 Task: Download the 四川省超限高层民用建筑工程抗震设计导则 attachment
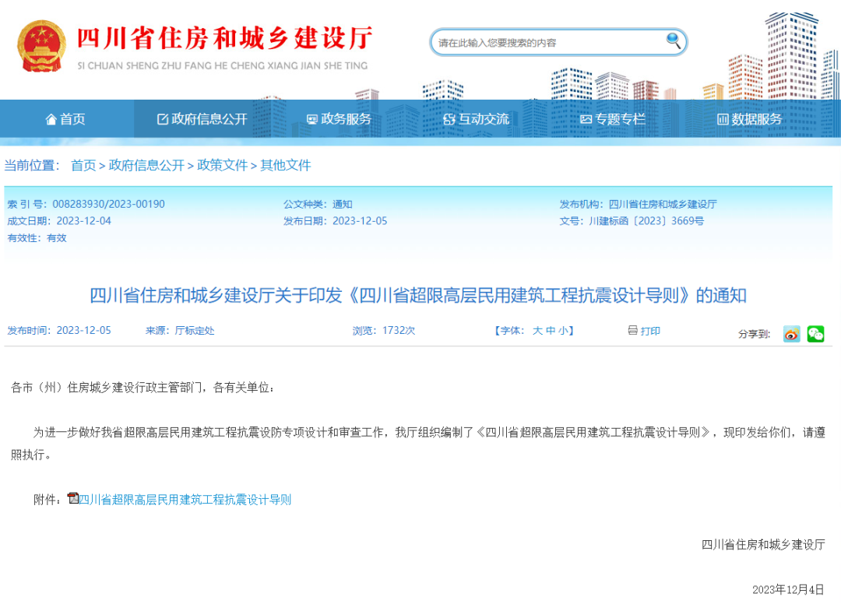[x=185, y=500]
